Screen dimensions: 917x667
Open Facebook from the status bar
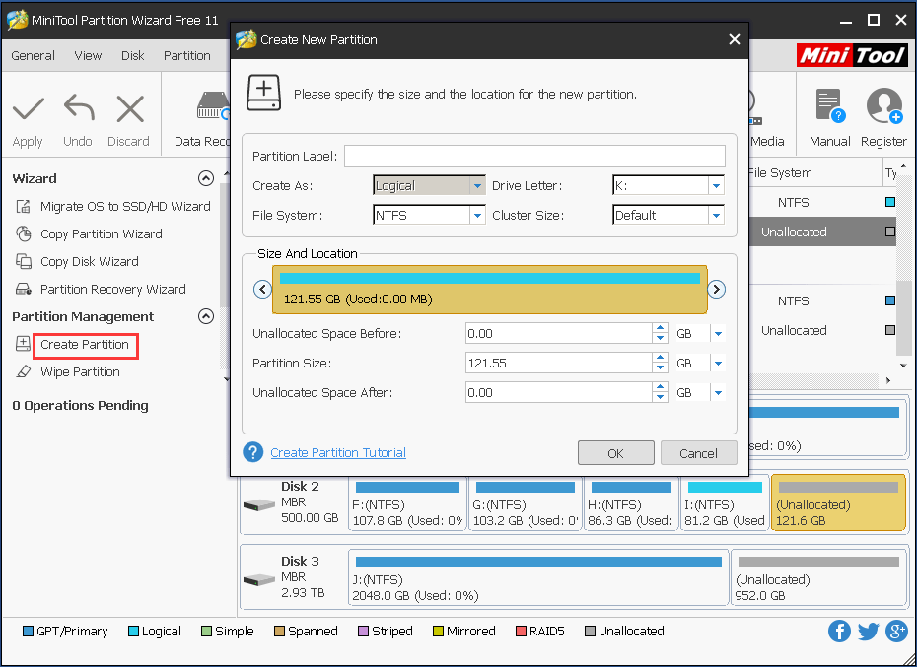click(839, 632)
